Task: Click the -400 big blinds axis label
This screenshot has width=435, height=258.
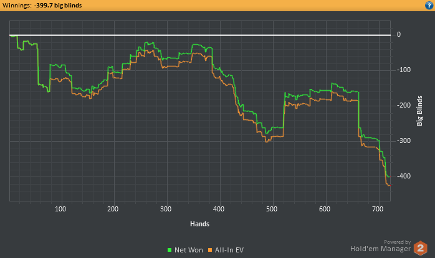Action: tap(404, 176)
